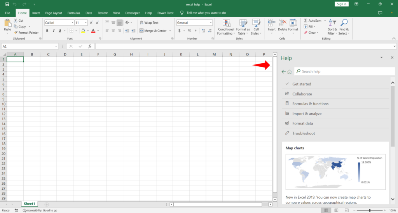398x213 pixels.
Task: Open the Calibri font name dropdown
Action: 72,23
